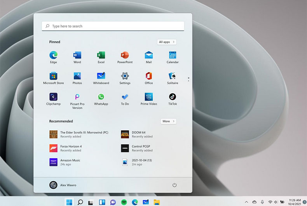Go to next pinned apps page dots
This screenshot has height=206, width=307.
coord(188,79)
